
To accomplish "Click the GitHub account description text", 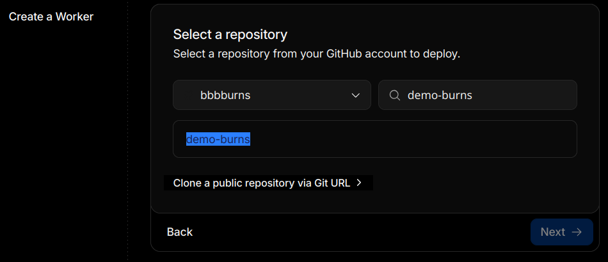I will [x=317, y=54].
